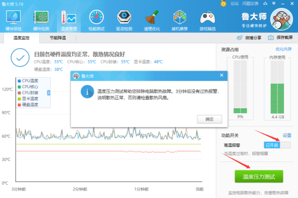Toggle 硬盘温度 legend series

click(28, 105)
